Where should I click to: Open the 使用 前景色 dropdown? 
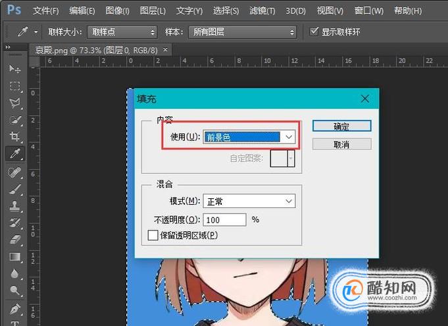[x=249, y=137]
